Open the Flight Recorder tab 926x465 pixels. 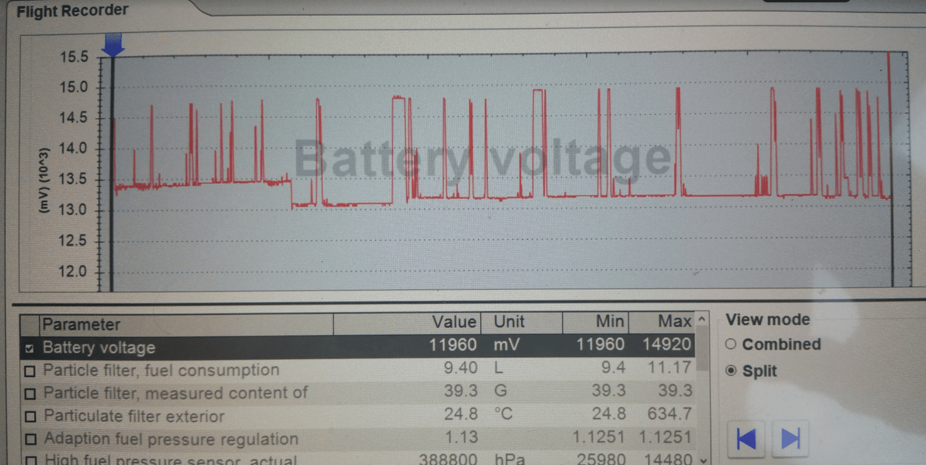click(x=73, y=11)
